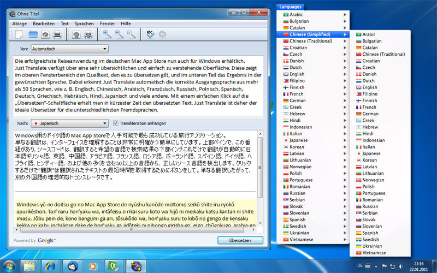
Task: Create a new blank document from toolbar
Action: coord(19,34)
